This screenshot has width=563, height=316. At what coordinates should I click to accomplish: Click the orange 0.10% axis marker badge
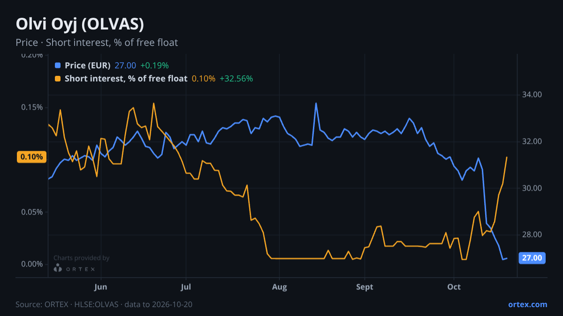click(32, 157)
